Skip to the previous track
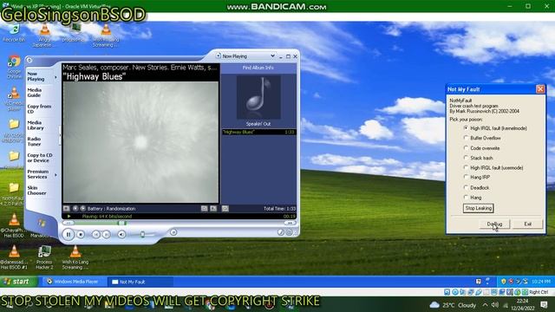The width and height of the screenshot is (555, 312). coord(95,234)
